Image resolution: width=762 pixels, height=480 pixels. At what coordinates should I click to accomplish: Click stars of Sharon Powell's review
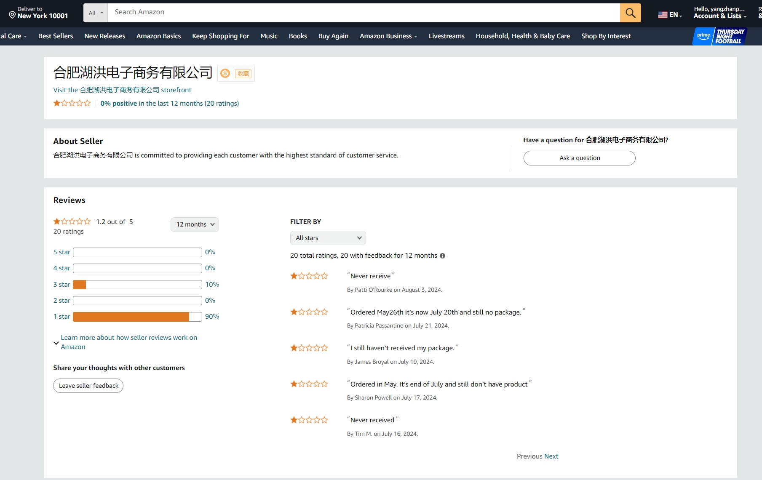309,384
